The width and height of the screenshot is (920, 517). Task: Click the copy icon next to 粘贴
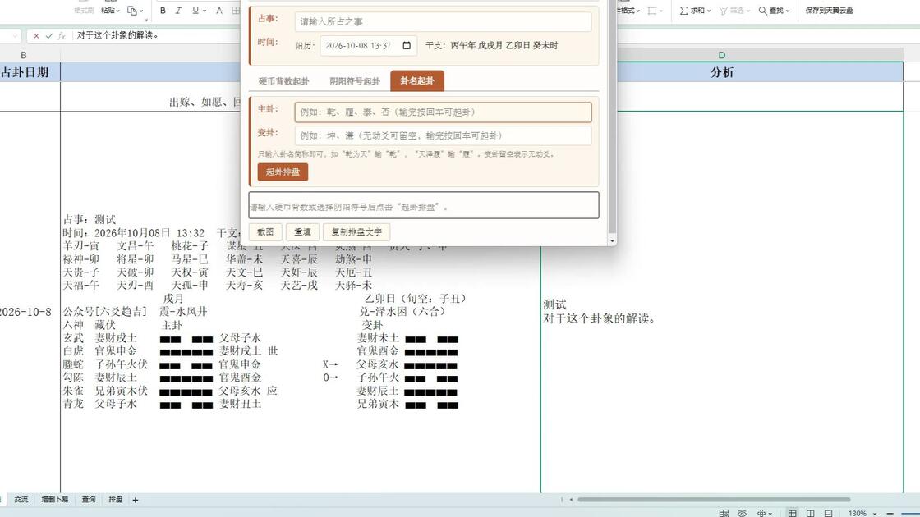[132, 11]
